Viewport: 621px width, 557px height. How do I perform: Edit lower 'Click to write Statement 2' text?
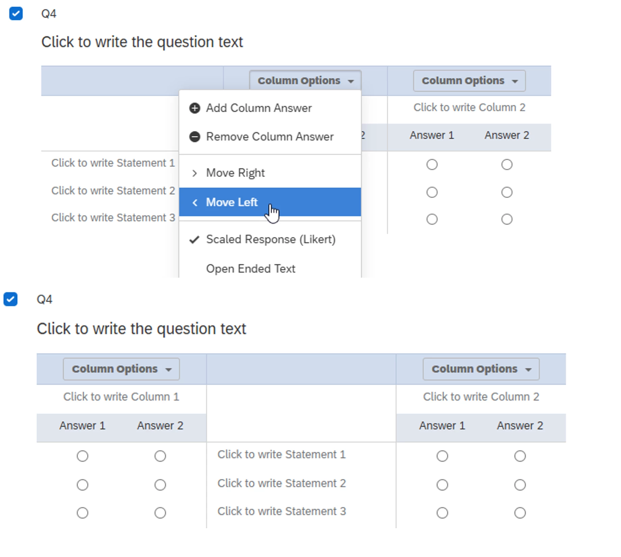tap(281, 483)
